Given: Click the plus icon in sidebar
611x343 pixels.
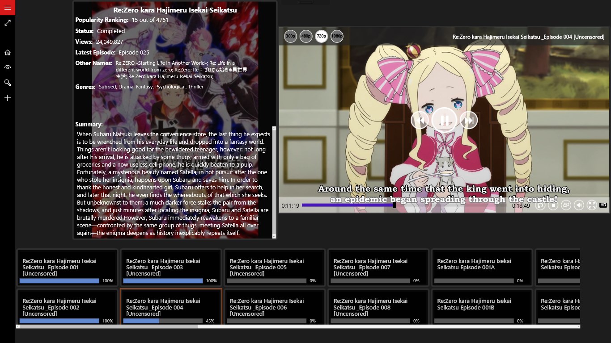Looking at the screenshot, I should [8, 98].
